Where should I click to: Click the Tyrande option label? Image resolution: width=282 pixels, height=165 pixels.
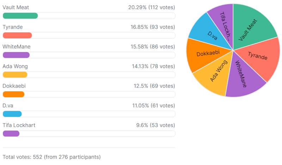(x=12, y=27)
